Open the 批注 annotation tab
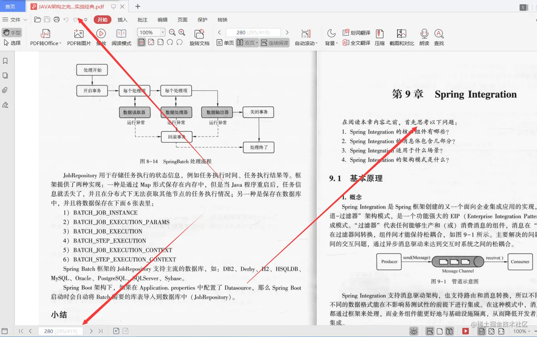537x337 pixels. point(142,20)
